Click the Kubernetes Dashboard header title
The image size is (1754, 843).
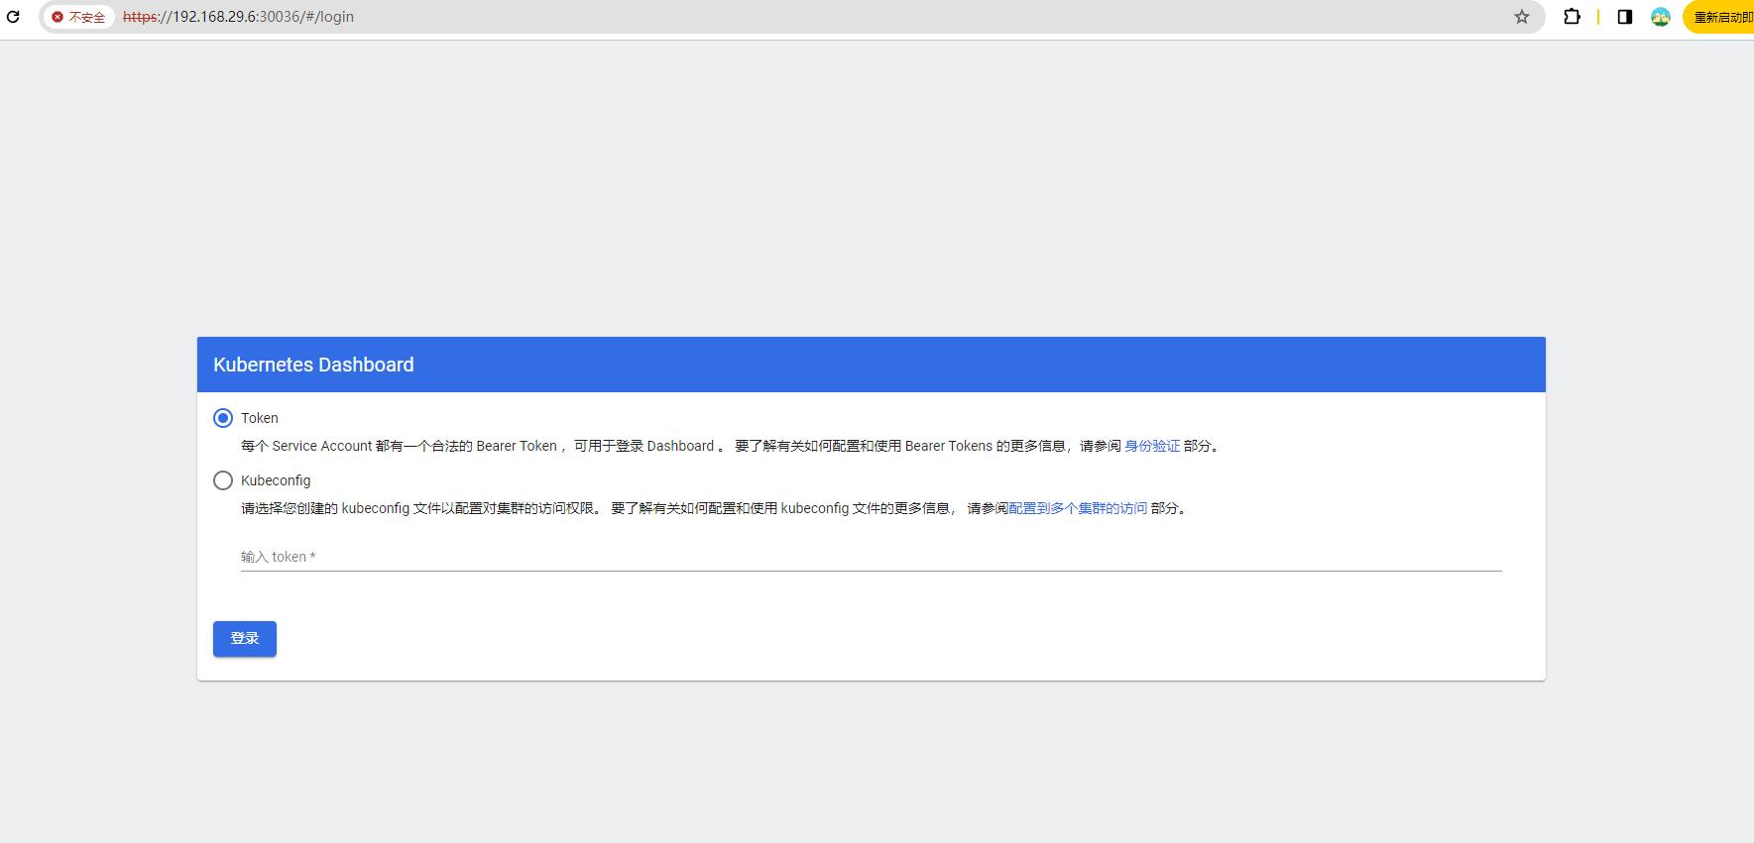313,365
